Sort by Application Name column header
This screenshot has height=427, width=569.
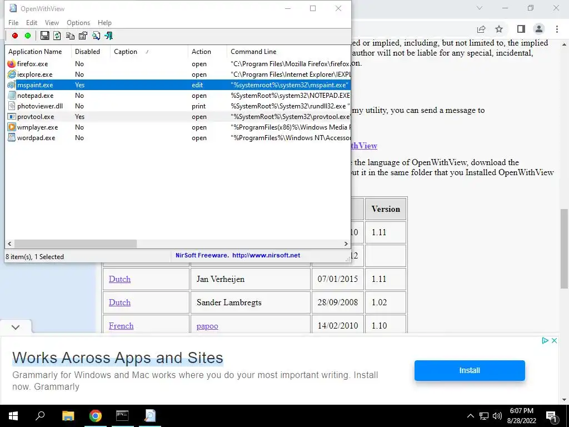tap(38, 52)
